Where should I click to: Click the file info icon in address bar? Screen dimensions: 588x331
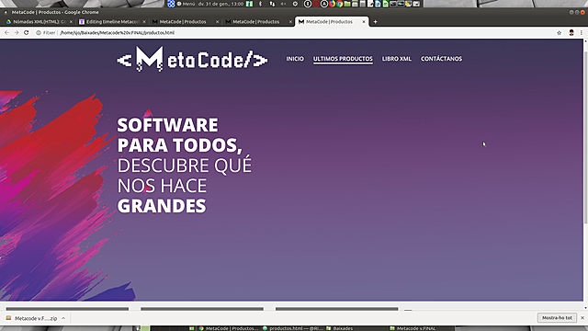pyautogui.click(x=39, y=33)
